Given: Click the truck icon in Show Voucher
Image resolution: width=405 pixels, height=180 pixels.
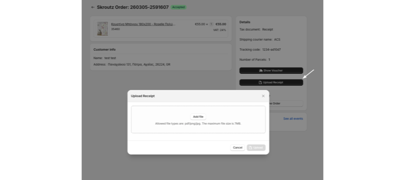Looking at the screenshot, I should click(261, 71).
